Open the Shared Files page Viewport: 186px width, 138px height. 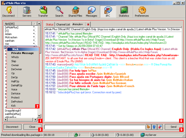pyautogui.click(x=75, y=12)
